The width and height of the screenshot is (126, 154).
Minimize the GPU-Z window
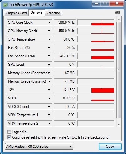coord(97,4)
